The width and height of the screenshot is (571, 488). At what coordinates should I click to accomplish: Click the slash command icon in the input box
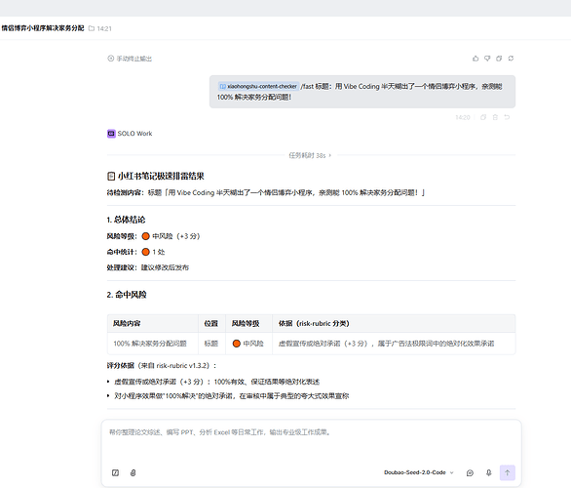click(x=115, y=472)
